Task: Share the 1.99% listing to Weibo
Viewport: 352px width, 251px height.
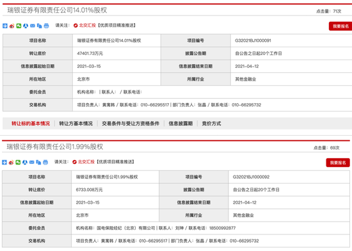Action: coord(12,162)
